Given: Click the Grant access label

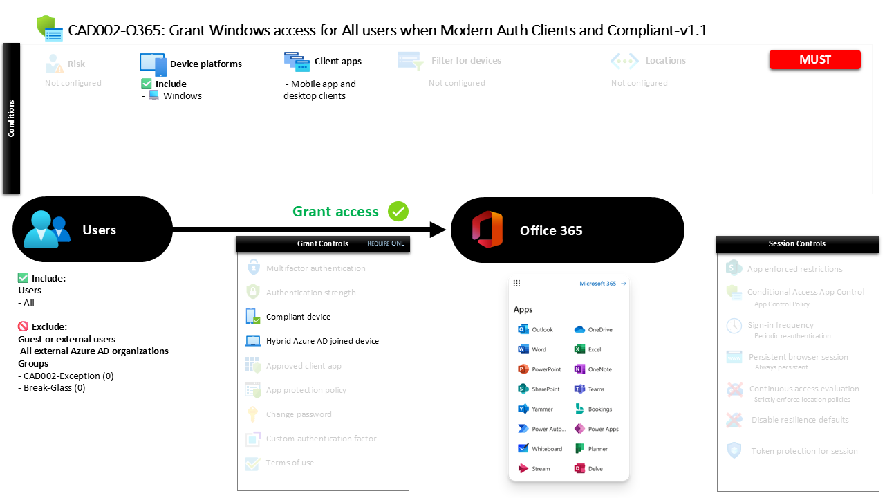Looking at the screenshot, I should (335, 211).
